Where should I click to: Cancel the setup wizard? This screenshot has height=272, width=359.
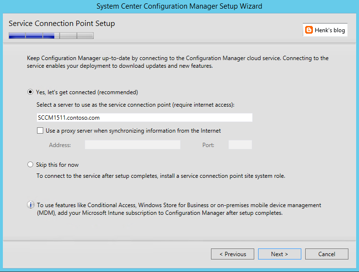327,254
